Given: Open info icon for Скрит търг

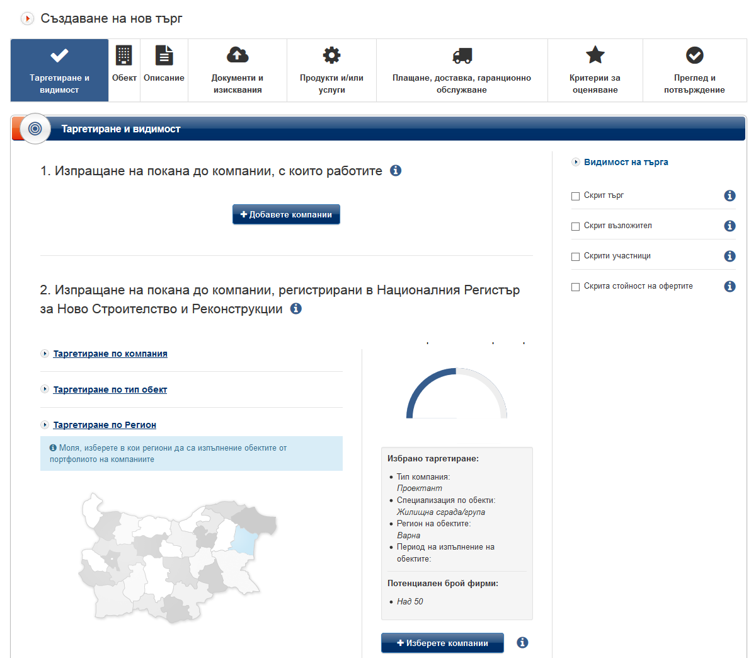Looking at the screenshot, I should click(x=730, y=195).
